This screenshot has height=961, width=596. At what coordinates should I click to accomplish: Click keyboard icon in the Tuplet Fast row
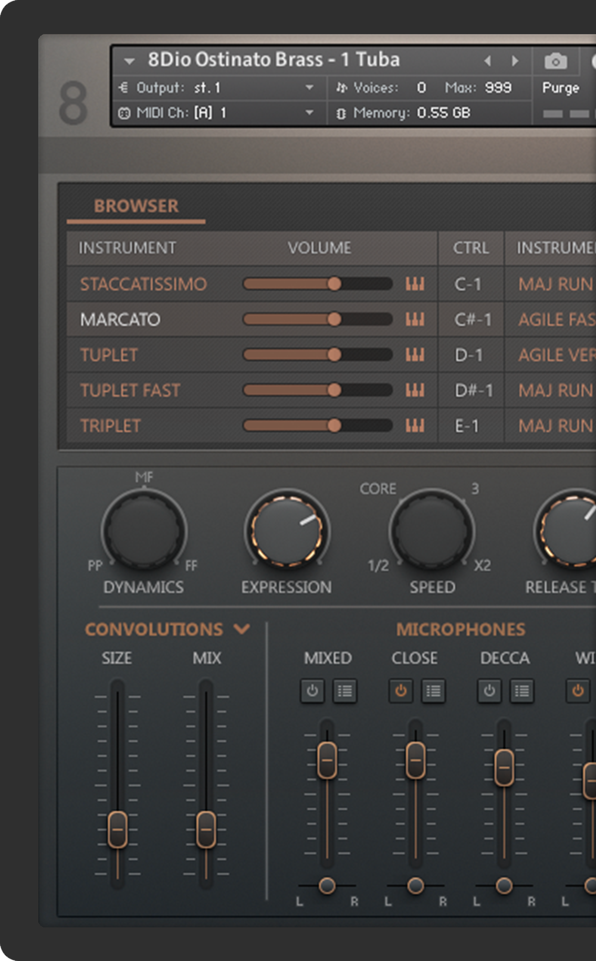pos(414,390)
